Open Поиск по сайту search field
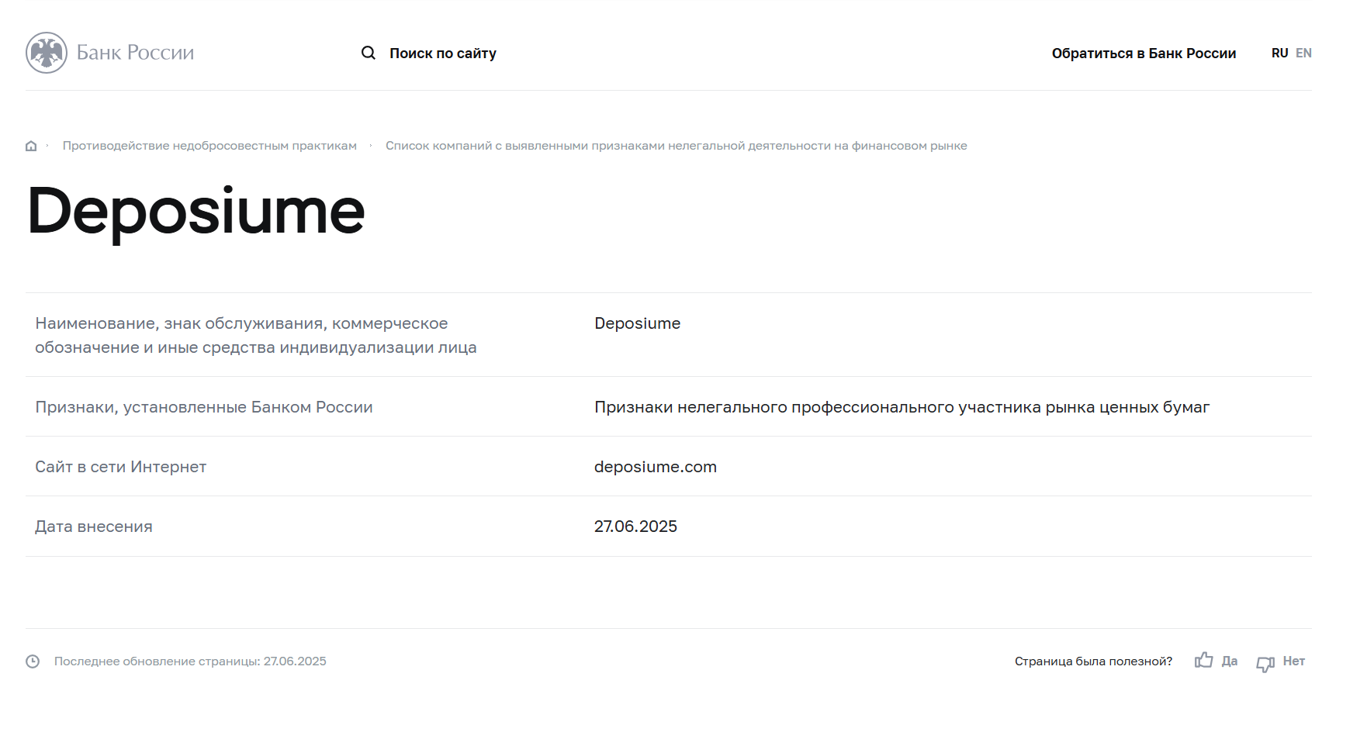Screen dimensions: 1367x739 tap(443, 54)
